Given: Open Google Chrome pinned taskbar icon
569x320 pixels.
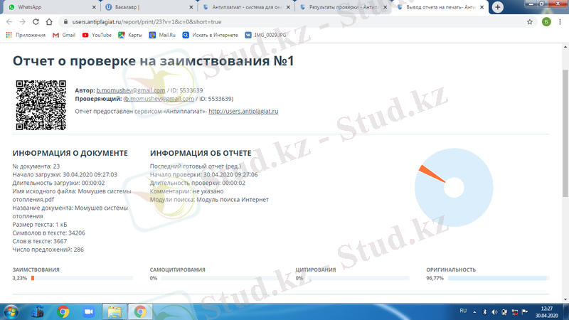Looking at the screenshot, I should (63, 312).
